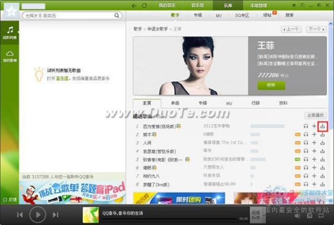This screenshot has width=334, height=225.
Task: Open 资料 tab on artist page
Action: point(283,103)
